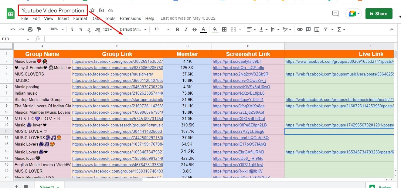Format as currency with dollar icon

[72, 29]
